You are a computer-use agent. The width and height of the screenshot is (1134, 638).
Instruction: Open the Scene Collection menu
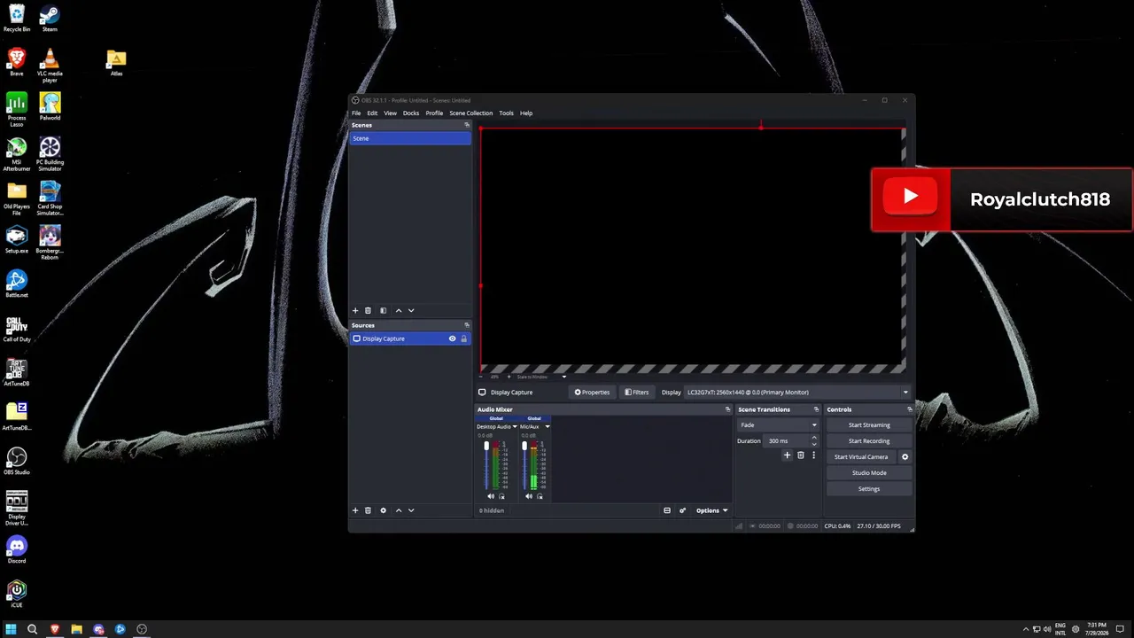click(471, 113)
